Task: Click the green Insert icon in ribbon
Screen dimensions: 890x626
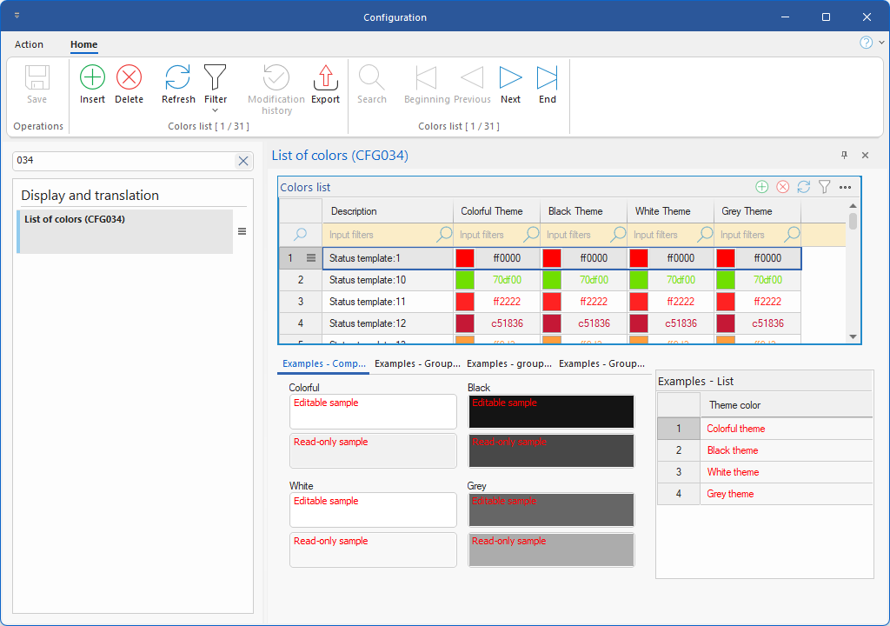Action: (92, 78)
